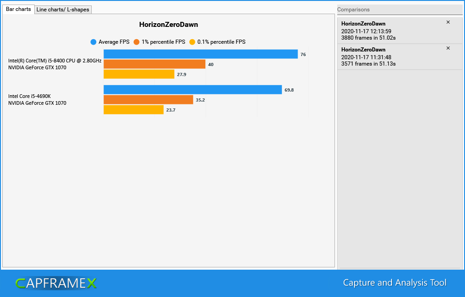Toggle 0.1% percentile FPS legend entry
The height and width of the screenshot is (297, 465).
[x=217, y=42]
